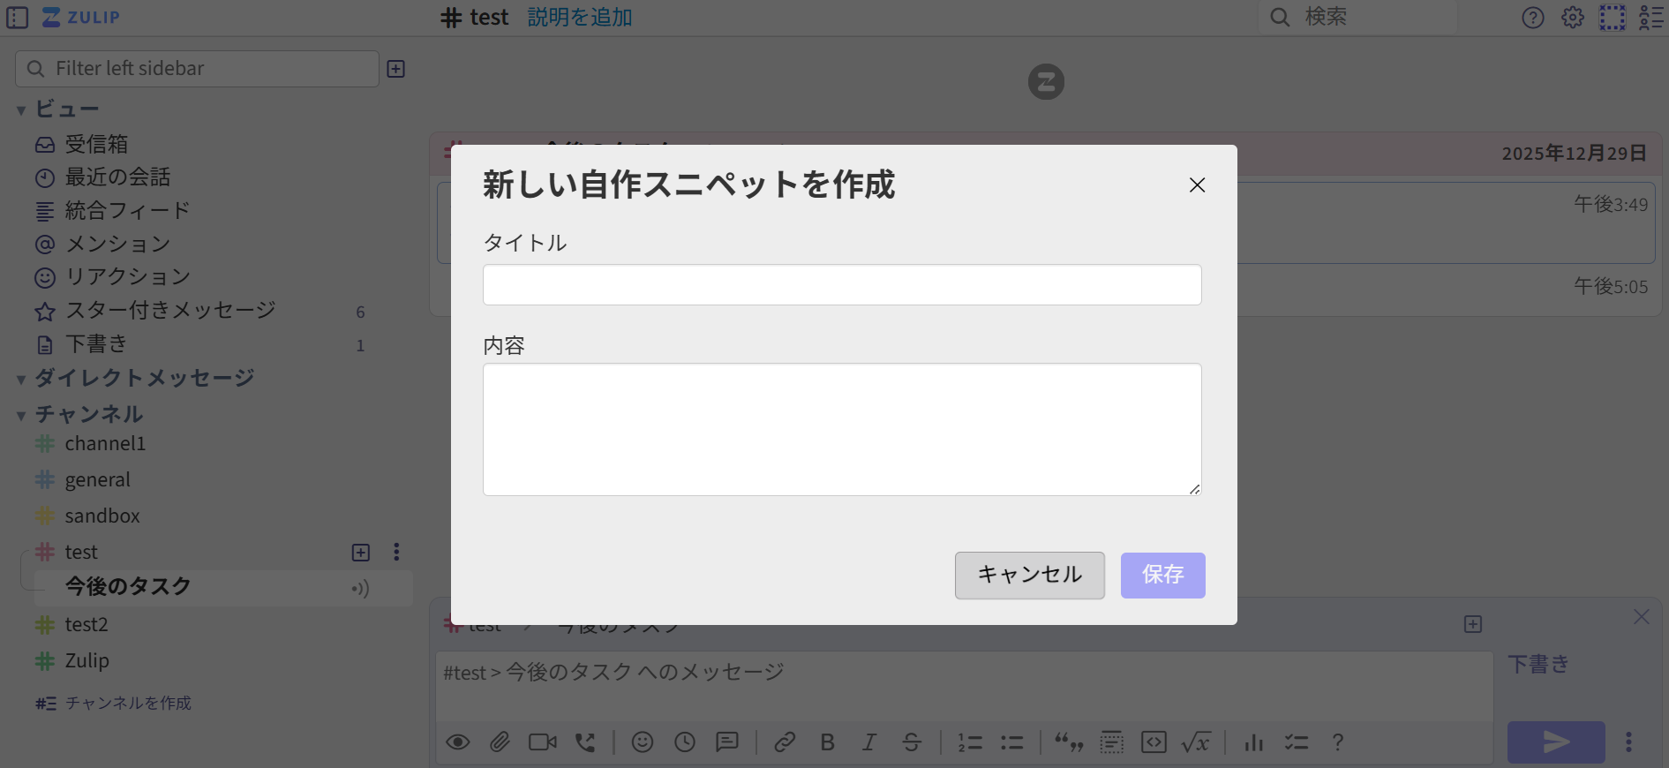The width and height of the screenshot is (1669, 768).
Task: Open スター付きメッセージ in sidebar
Action: tap(170, 311)
